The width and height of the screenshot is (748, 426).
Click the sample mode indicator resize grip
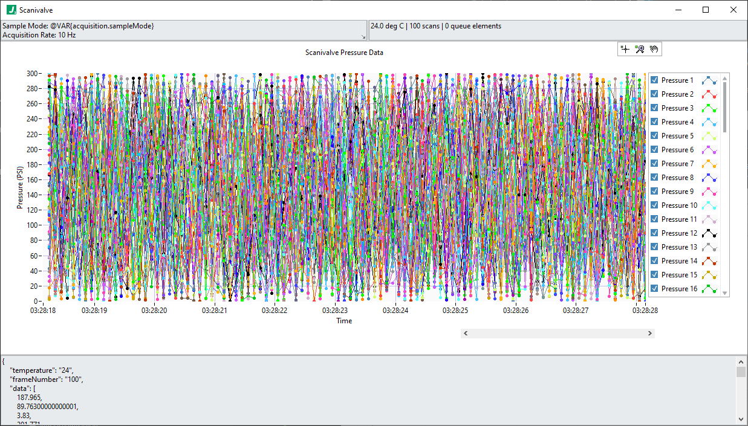[x=364, y=37]
